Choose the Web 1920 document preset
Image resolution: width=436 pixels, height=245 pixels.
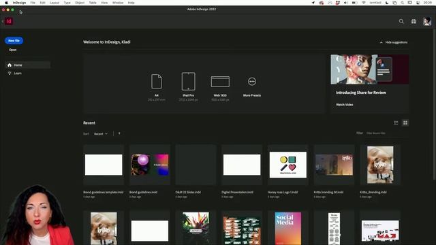220,88
